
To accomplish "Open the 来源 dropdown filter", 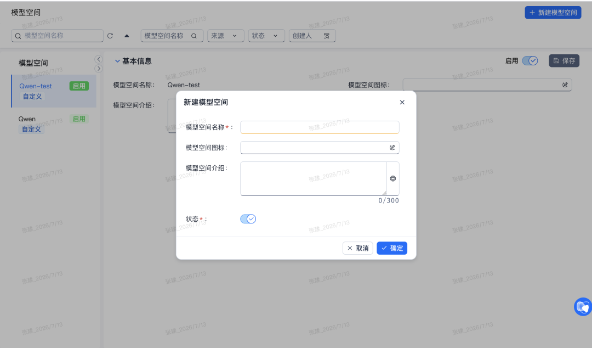I will click(x=226, y=36).
